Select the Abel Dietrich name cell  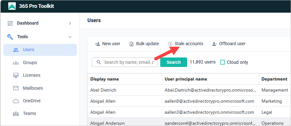125,90
